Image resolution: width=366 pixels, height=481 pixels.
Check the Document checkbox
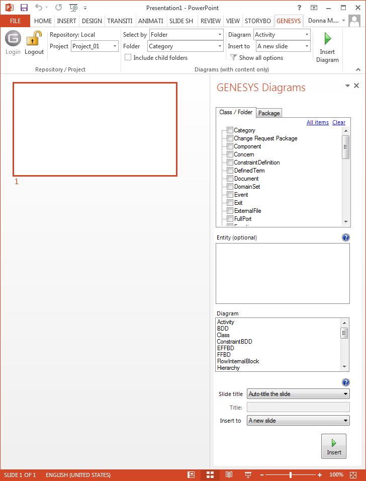point(230,178)
